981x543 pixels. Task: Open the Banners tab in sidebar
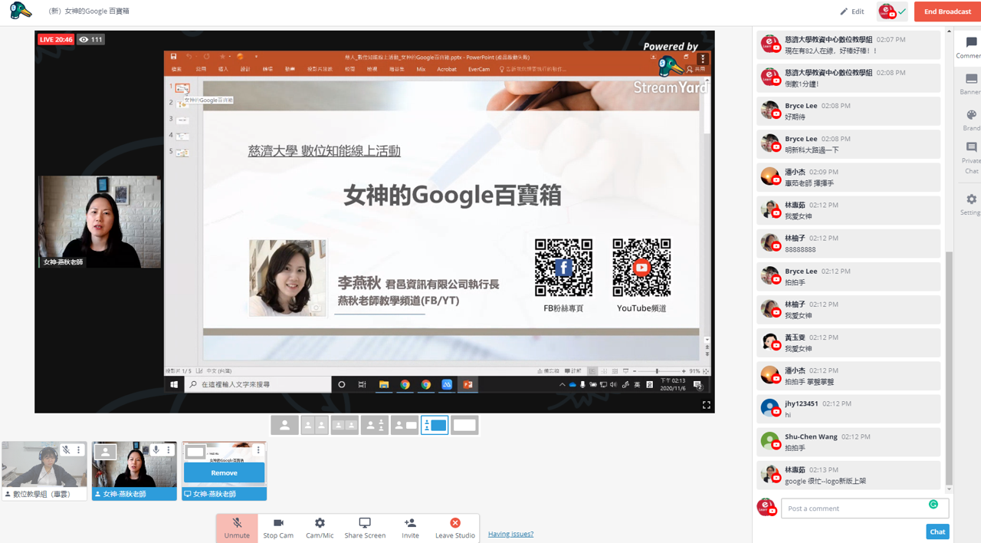pyautogui.click(x=970, y=84)
